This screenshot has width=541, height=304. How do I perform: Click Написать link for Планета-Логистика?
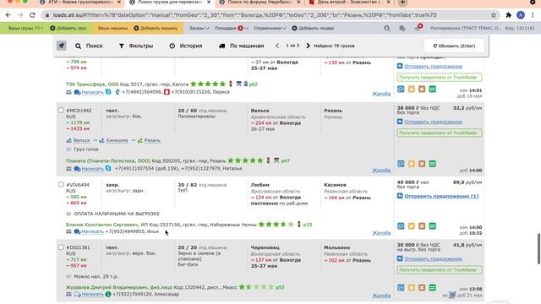coord(92,169)
